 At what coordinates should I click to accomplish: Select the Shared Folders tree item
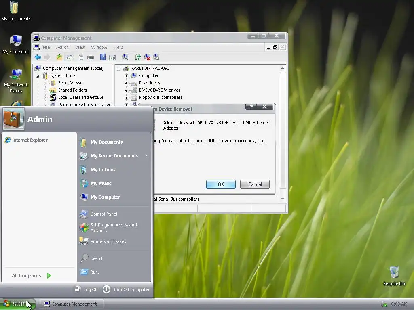(x=72, y=90)
